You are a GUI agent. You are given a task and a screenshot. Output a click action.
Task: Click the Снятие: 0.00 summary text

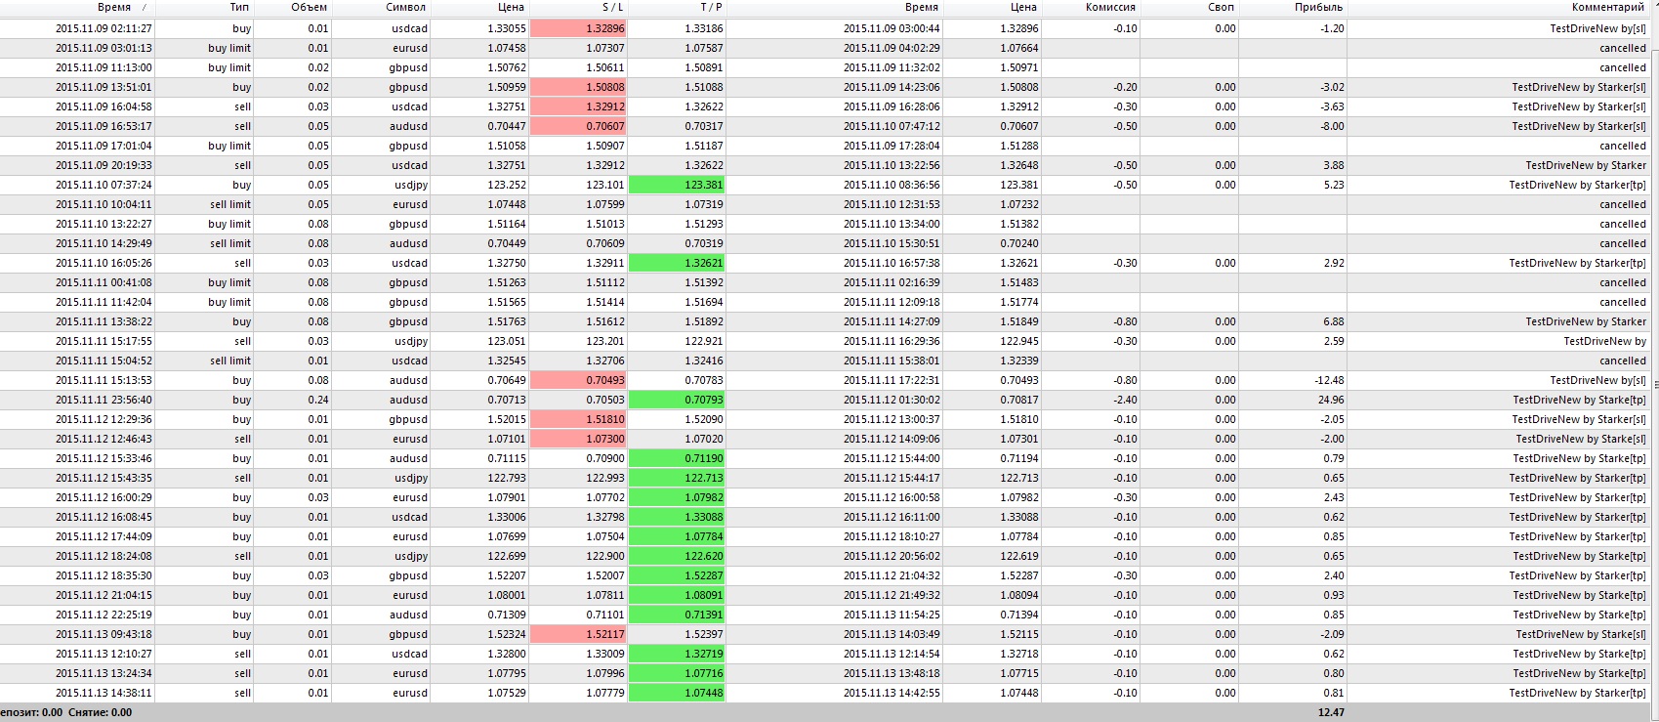coord(100,712)
